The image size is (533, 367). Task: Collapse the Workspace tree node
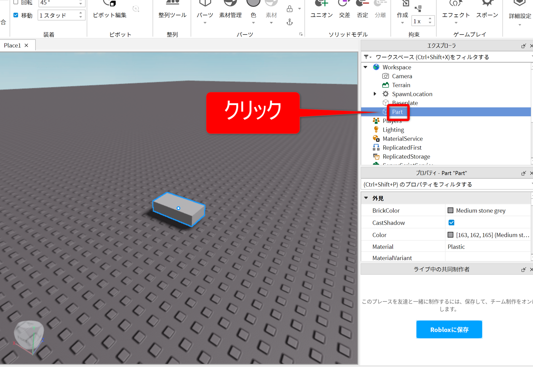pyautogui.click(x=366, y=67)
